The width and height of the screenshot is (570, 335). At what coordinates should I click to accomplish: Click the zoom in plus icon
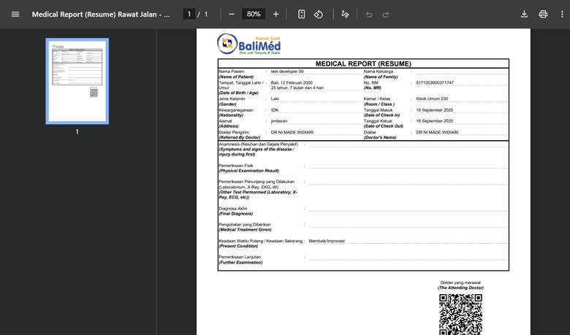(275, 14)
